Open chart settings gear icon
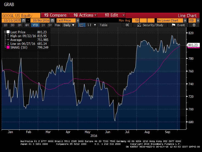This screenshot has height=152, width=202. pyautogui.click(x=194, y=25)
